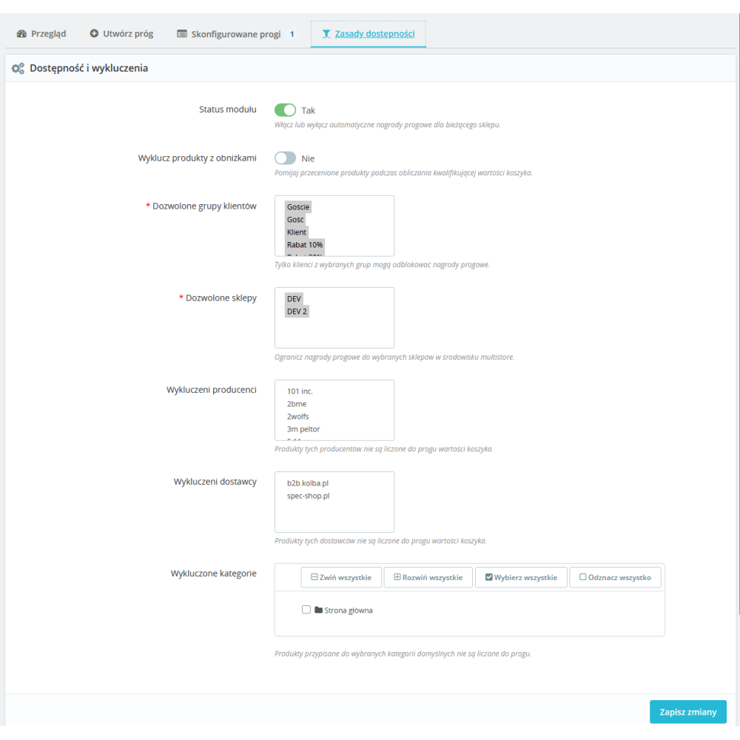This screenshot has width=740, height=740.
Task: Click the Zapisz zmiany button
Action: tap(687, 712)
